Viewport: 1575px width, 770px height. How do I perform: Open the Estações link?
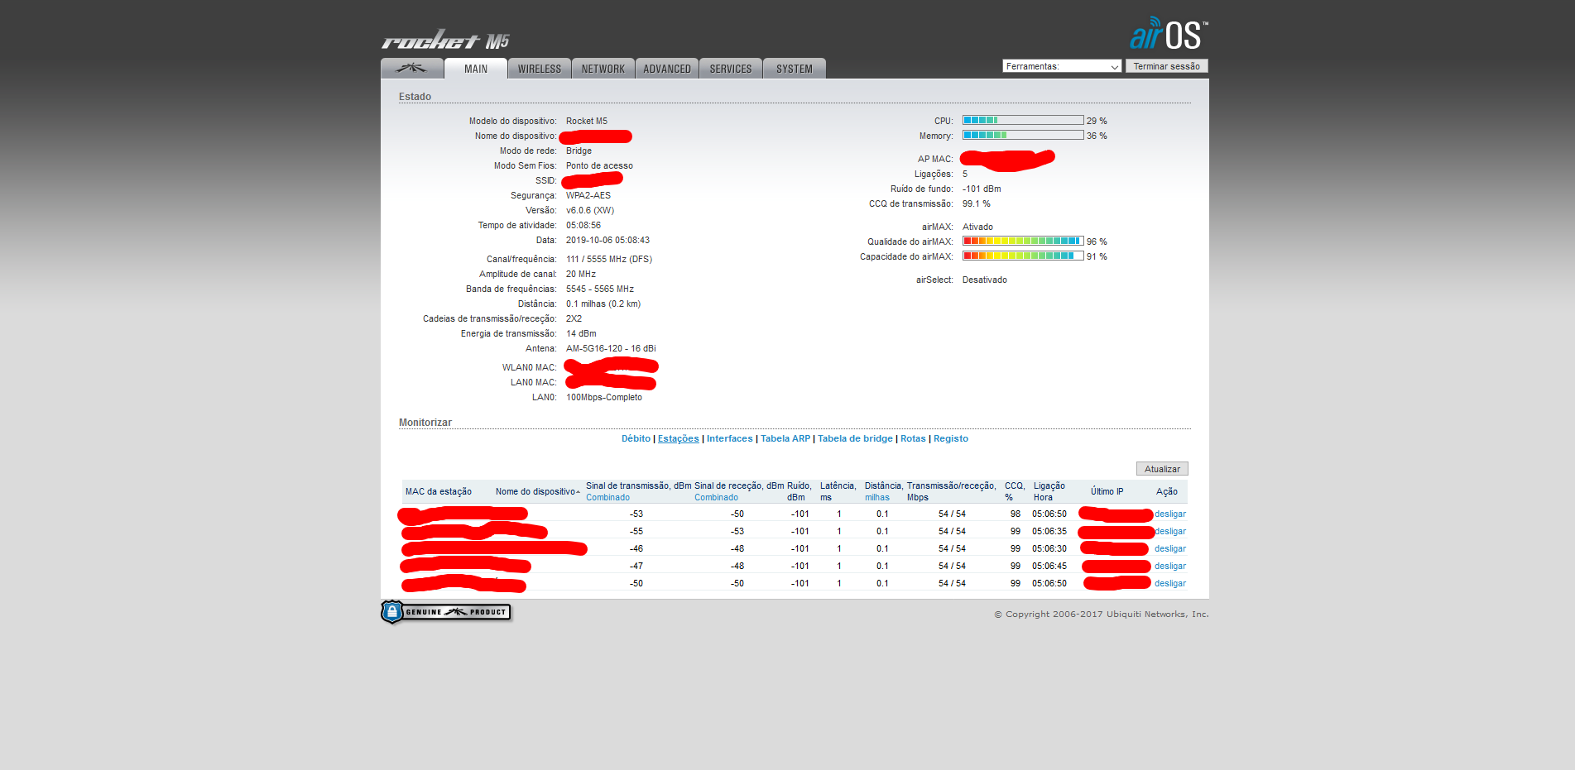[678, 438]
